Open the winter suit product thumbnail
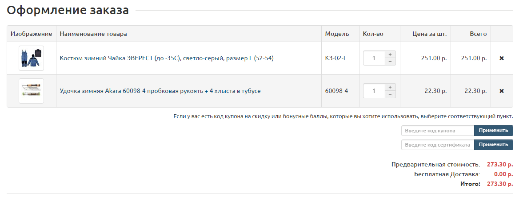This screenshot has width=519, height=201. tap(31, 58)
